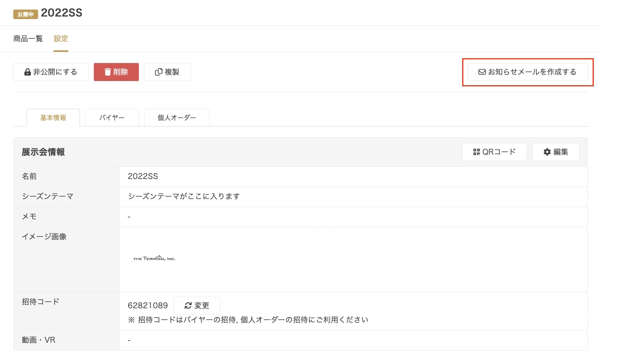Image resolution: width=625 pixels, height=357 pixels.
Task: Click the envelope icon on お知らせメール button
Action: [x=481, y=71]
